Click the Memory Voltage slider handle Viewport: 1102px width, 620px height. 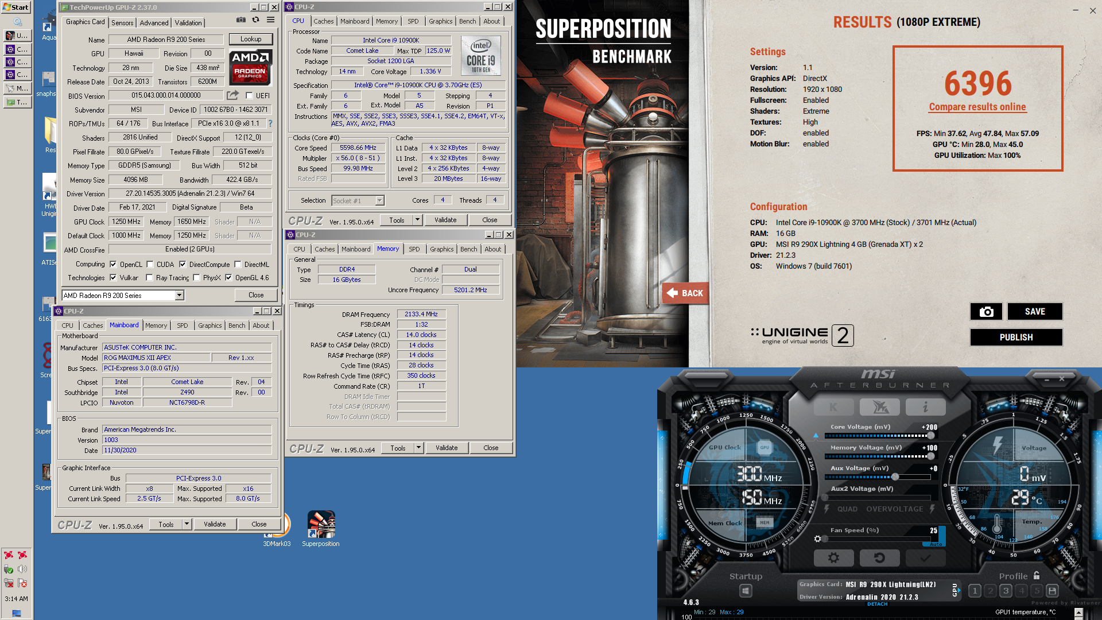pyautogui.click(x=930, y=456)
